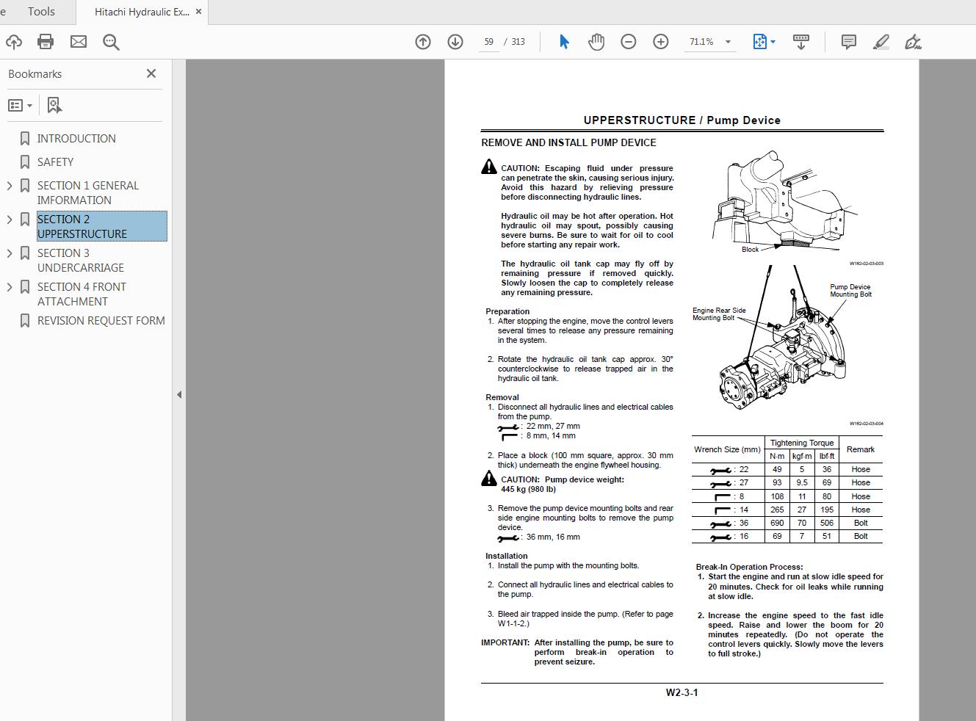Select the SAFETY bookmark
The height and width of the screenshot is (721, 976).
pos(57,162)
